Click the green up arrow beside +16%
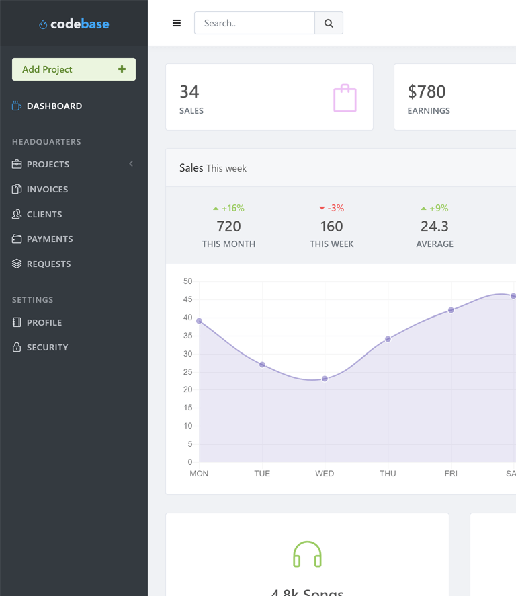This screenshot has width=516, height=596. [x=216, y=209]
